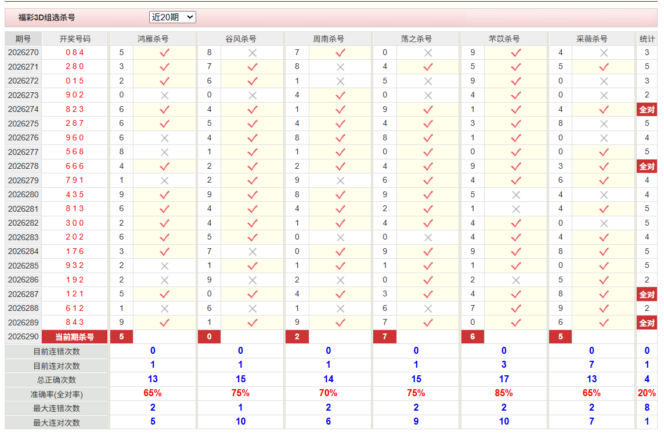Click the 芣苡杀号 column header
Viewport: 664px width, 435px height.
(504, 39)
